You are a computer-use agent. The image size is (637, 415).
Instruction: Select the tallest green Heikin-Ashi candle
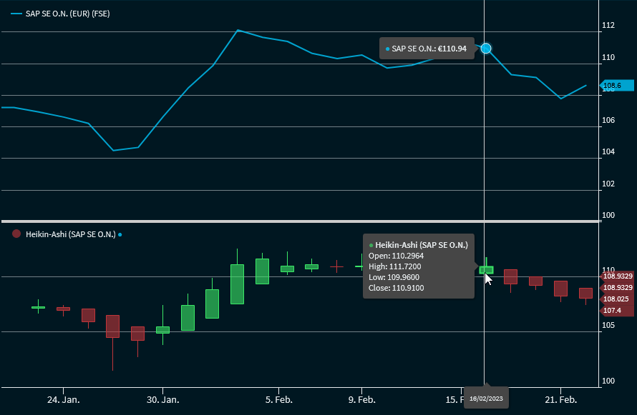click(237, 284)
